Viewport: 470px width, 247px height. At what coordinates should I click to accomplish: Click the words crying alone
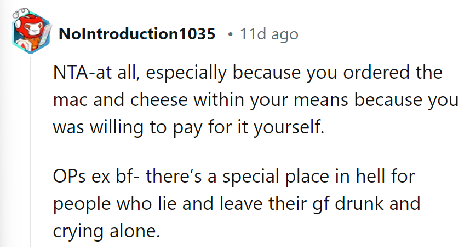coord(107,232)
